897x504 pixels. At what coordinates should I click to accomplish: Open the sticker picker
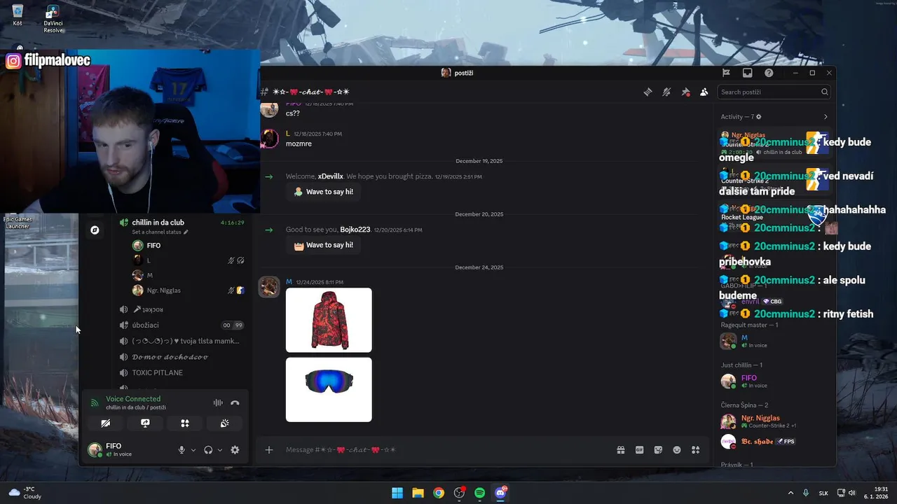tap(658, 450)
